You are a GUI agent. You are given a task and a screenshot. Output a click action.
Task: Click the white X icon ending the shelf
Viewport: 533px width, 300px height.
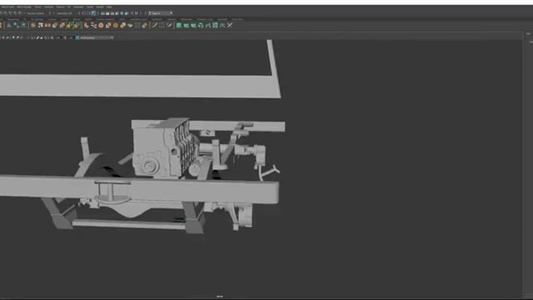(230, 25)
